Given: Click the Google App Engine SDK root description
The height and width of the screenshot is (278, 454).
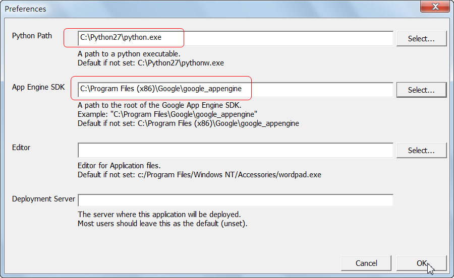Looking at the screenshot, I should (x=159, y=105).
